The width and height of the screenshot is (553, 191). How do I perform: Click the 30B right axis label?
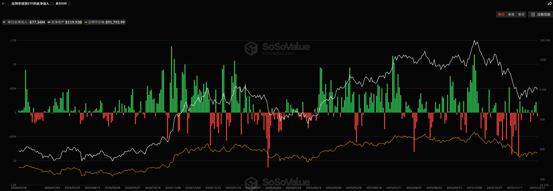542,179
